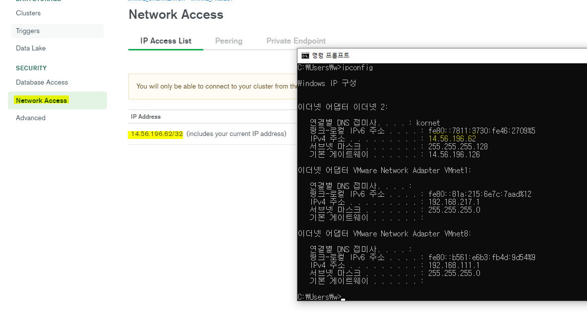Click the default gateway 14.56.196.126 value
This screenshot has height=315, width=587.
coord(454,154)
